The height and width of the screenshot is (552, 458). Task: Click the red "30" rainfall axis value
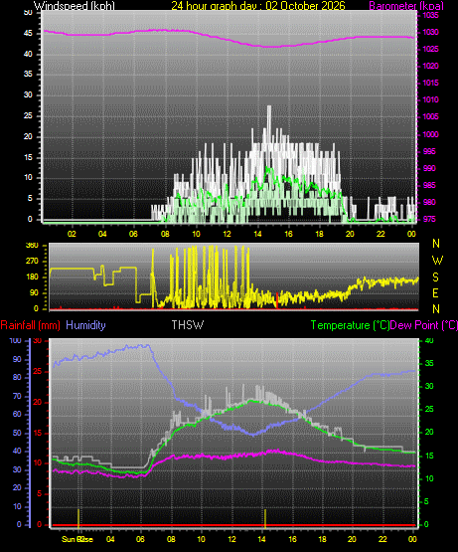click(x=38, y=341)
